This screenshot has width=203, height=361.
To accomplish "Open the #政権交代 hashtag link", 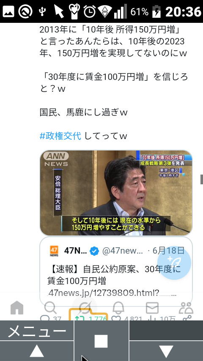I will point(60,136).
